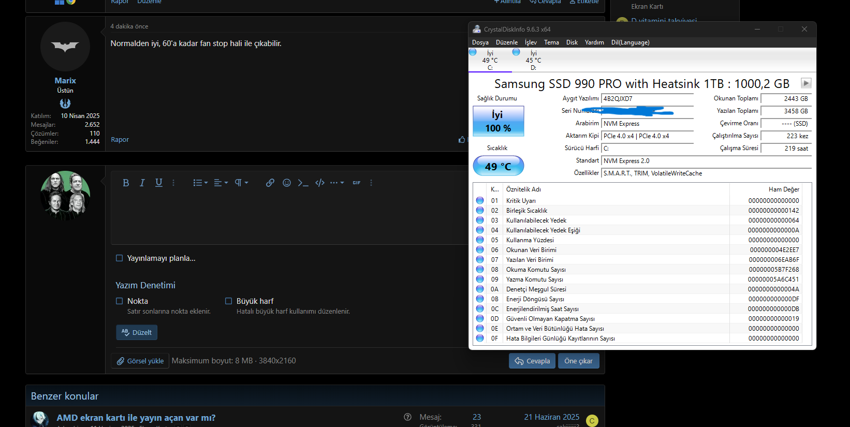Toggle underline formatting in the reply editor
Image resolution: width=850 pixels, height=427 pixels.
[x=159, y=183]
